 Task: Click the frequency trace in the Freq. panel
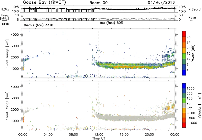coord(99,19)
